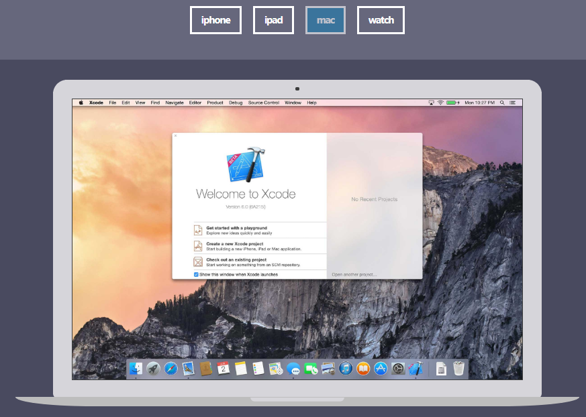Open document stack icon in dock
586x417 pixels.
[x=442, y=369]
